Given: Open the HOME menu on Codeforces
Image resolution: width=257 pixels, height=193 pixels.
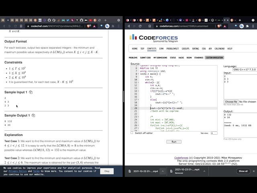Looking at the screenshot, I should click(x=135, y=49).
